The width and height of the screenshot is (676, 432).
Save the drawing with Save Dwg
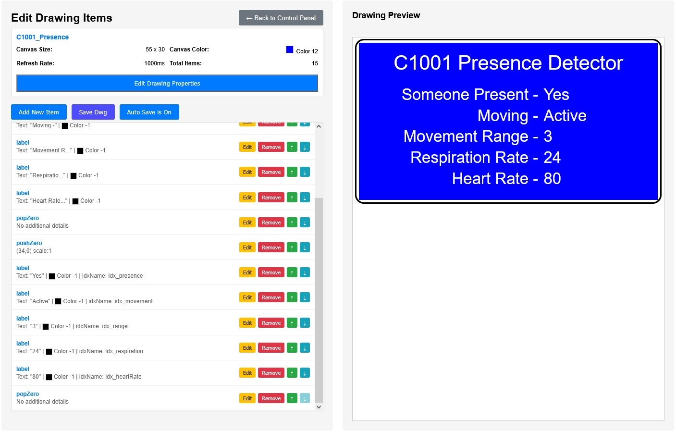[93, 112]
